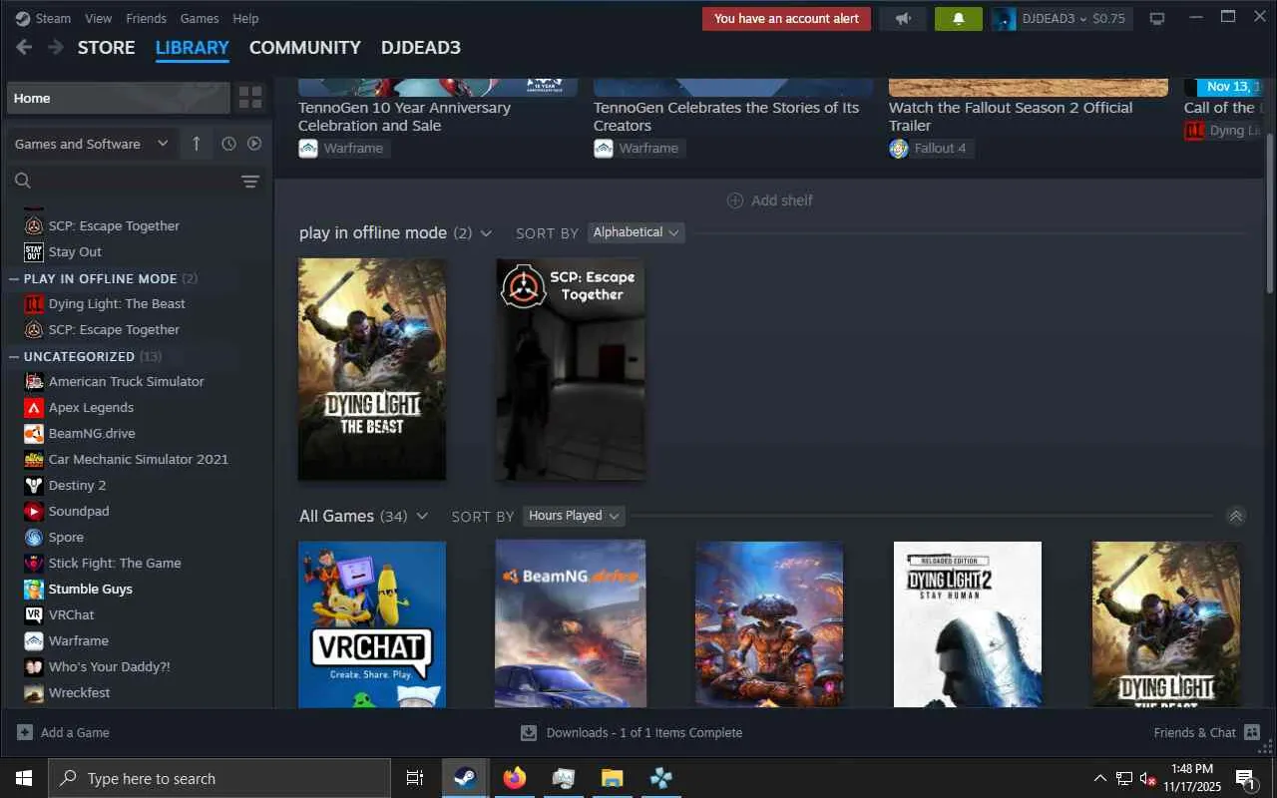1277x798 pixels.
Task: Go forward using the forward arrow
Action: click(56, 47)
